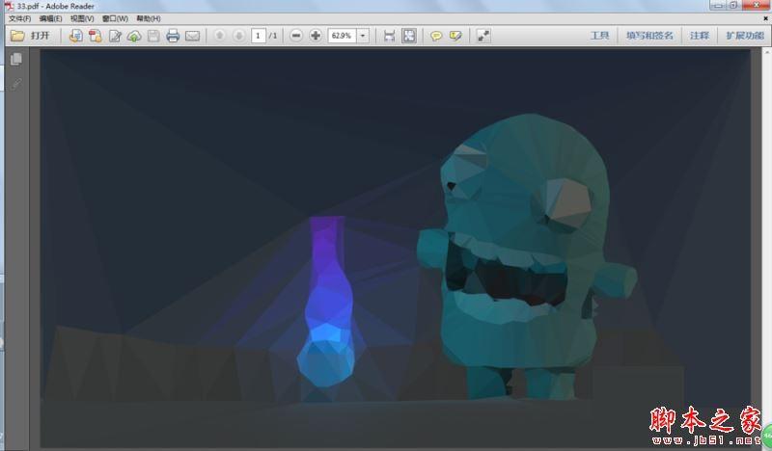Open the 文件(F) menu
The height and width of the screenshot is (451, 772).
pyautogui.click(x=19, y=18)
